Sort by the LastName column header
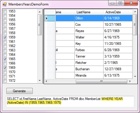 pyautogui.click(x=89, y=12)
